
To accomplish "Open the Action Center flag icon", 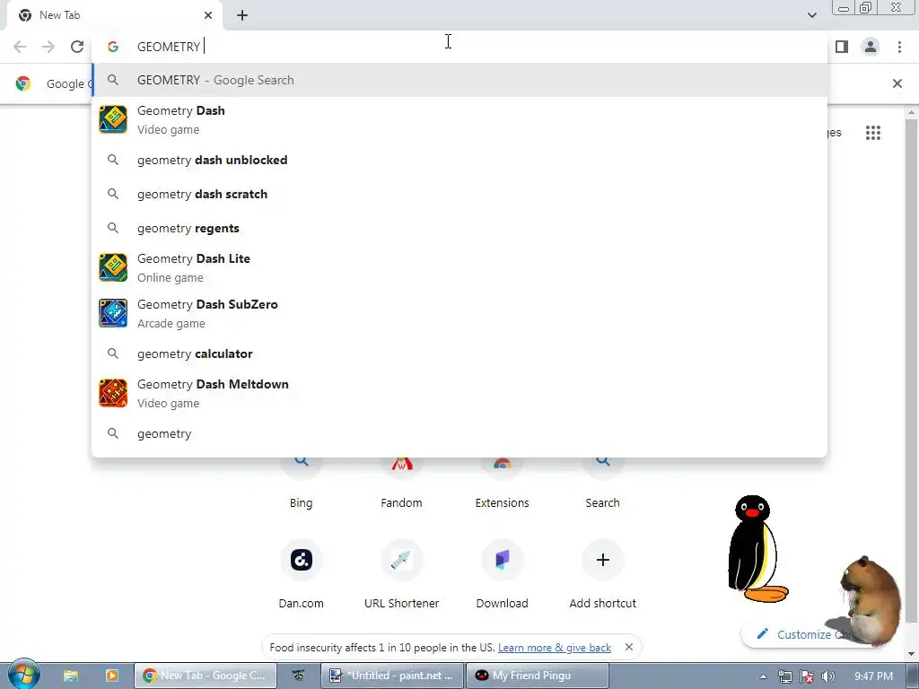I will point(807,676).
